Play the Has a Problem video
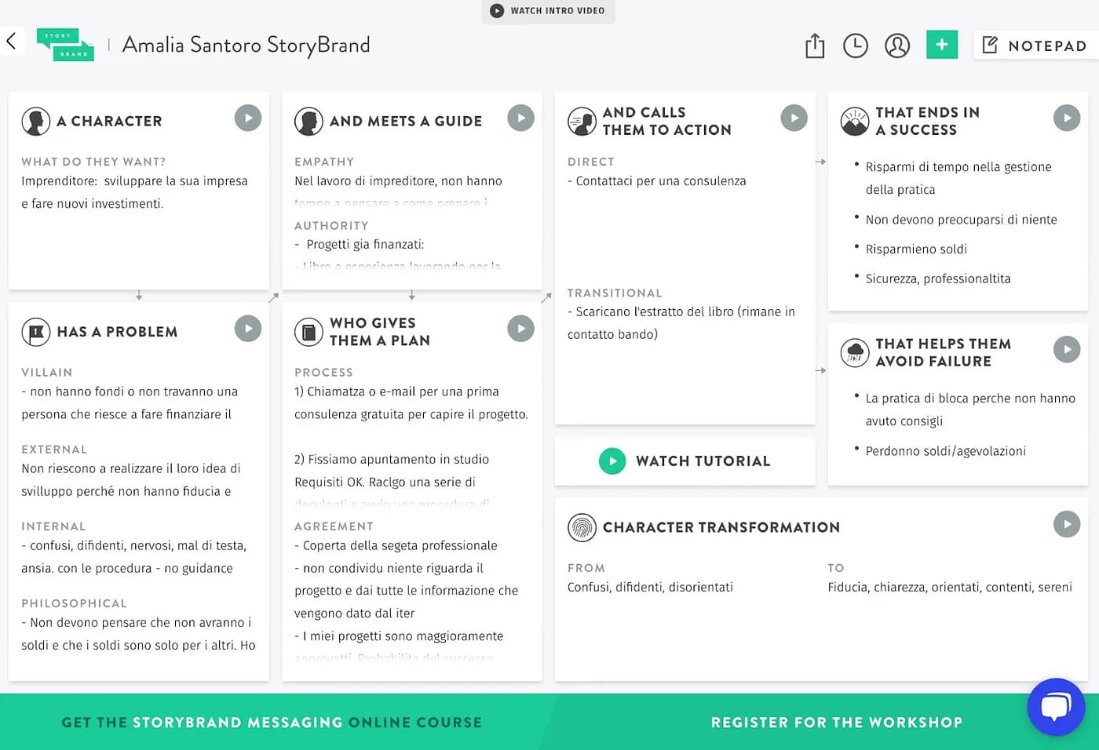1099x750 pixels. click(248, 329)
